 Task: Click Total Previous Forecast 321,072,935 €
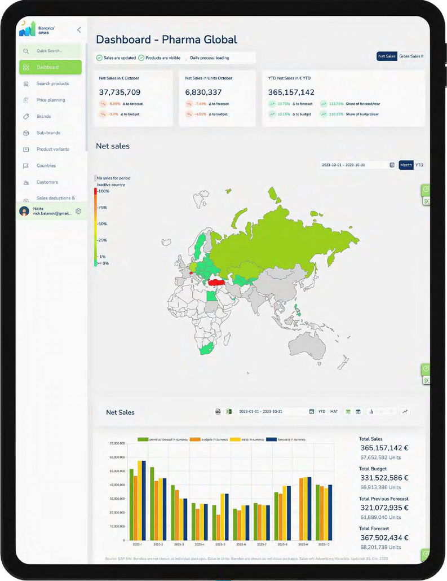pos(384,508)
